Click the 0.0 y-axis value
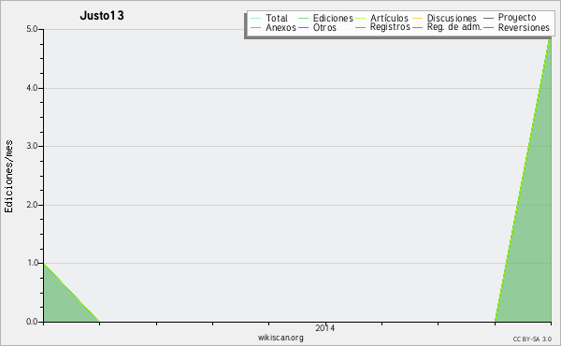 tap(32, 322)
